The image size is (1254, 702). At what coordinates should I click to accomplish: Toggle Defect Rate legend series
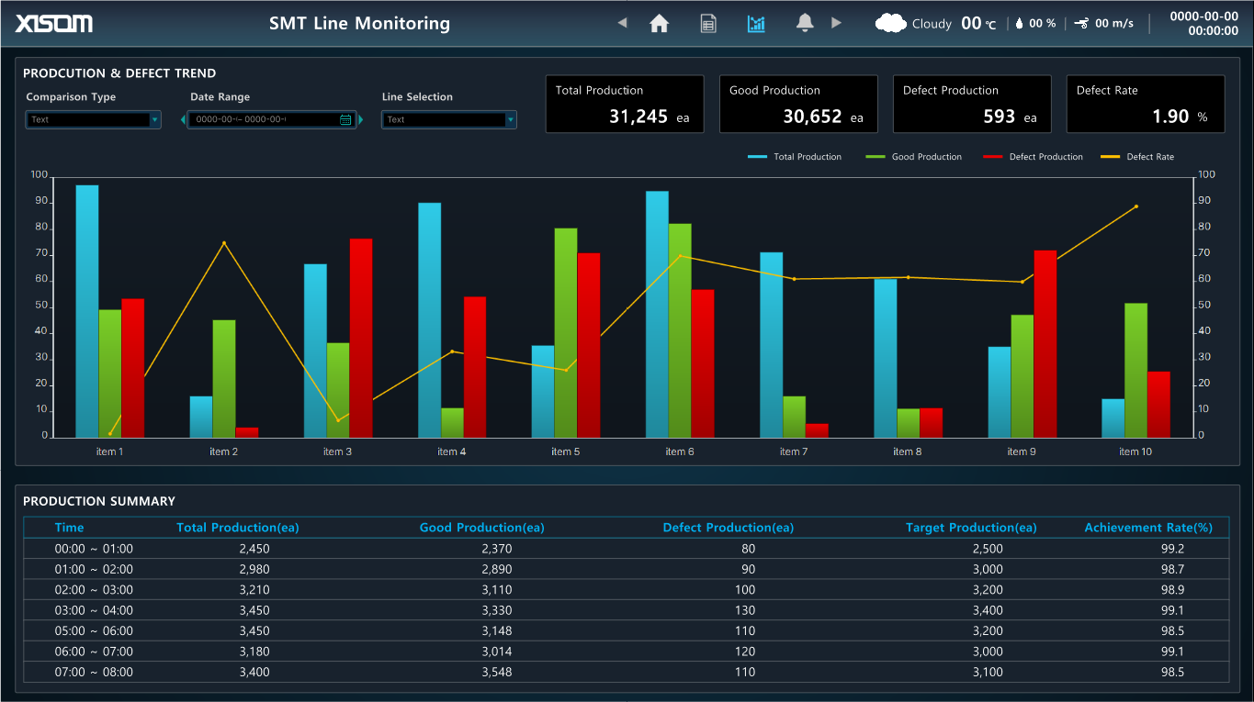pyautogui.click(x=1137, y=157)
